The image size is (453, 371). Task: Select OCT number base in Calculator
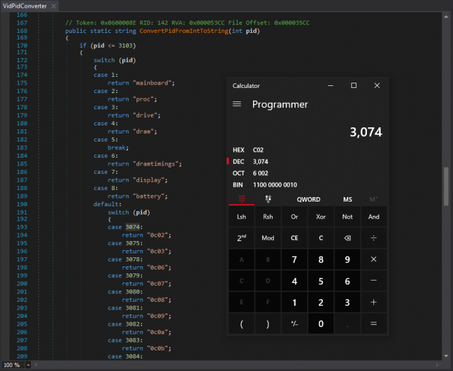tap(307, 173)
